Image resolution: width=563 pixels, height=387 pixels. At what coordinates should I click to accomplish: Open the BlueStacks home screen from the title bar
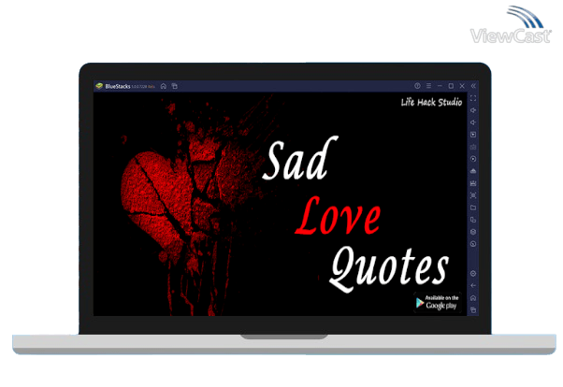click(164, 86)
